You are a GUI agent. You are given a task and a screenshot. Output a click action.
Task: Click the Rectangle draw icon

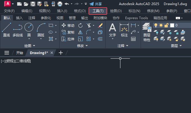[51, 25]
